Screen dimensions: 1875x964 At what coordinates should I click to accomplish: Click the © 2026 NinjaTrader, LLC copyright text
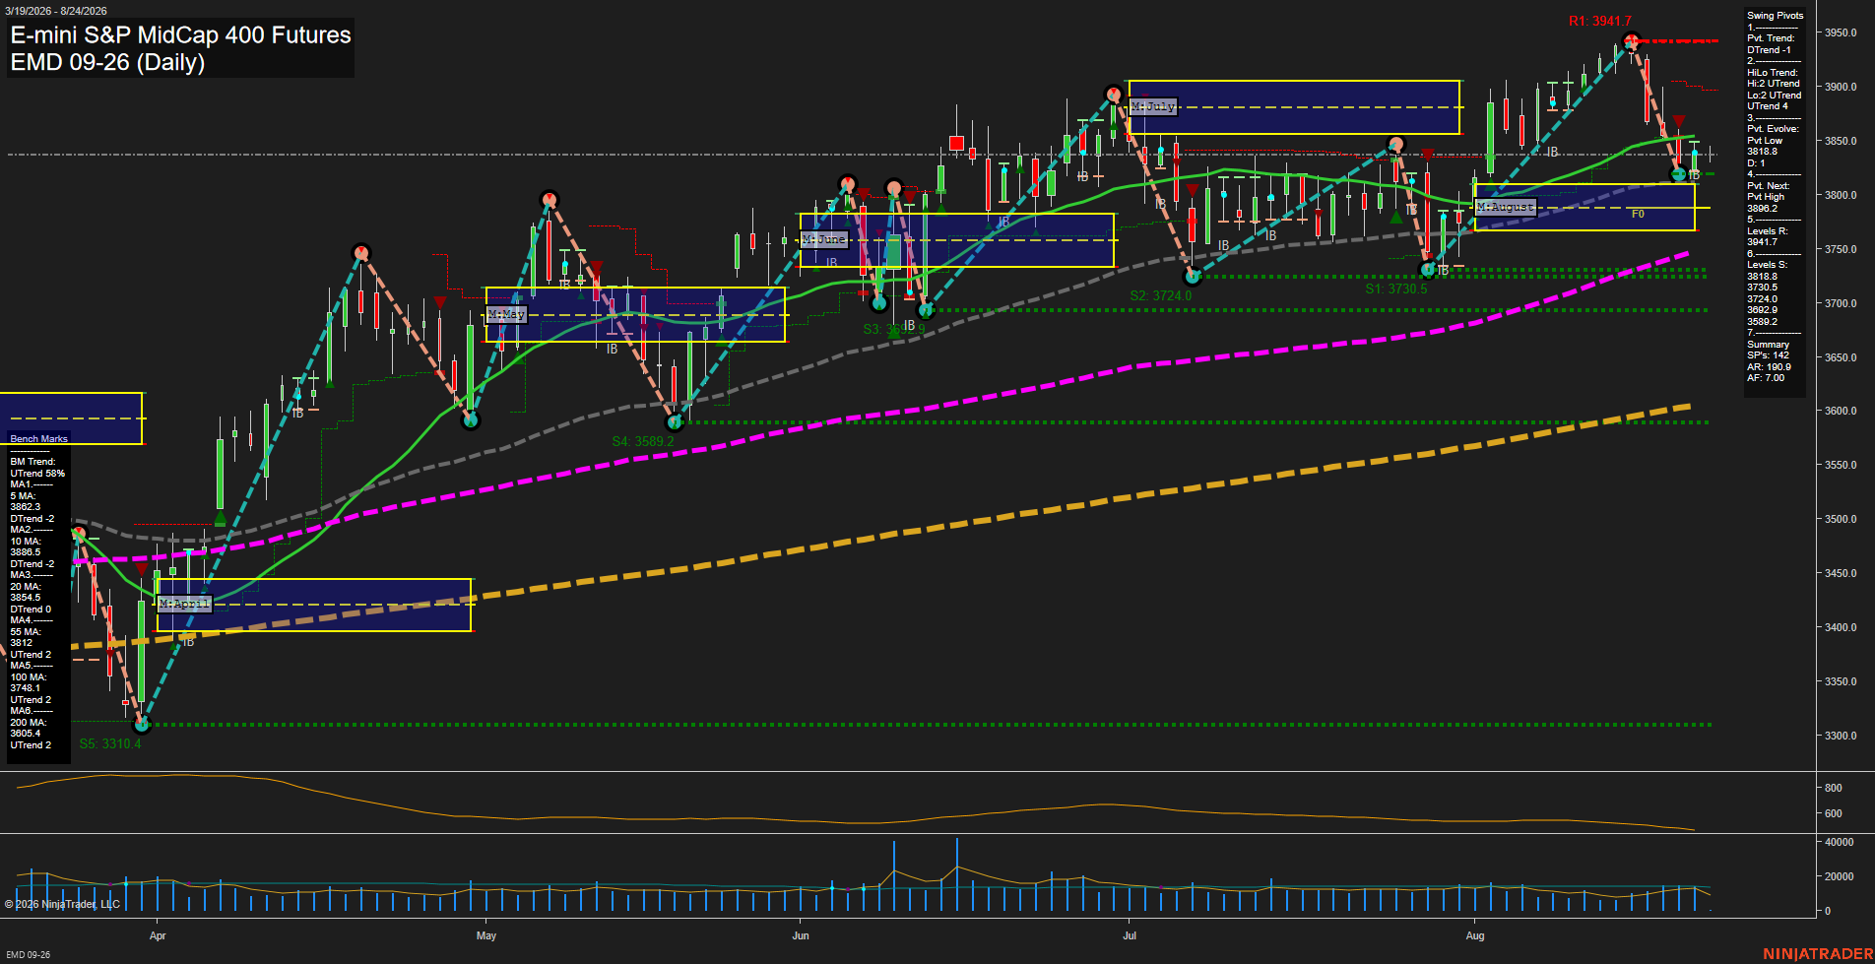click(62, 904)
